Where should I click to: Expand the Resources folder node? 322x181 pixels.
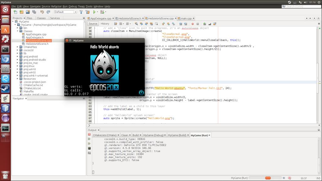tap(18, 79)
